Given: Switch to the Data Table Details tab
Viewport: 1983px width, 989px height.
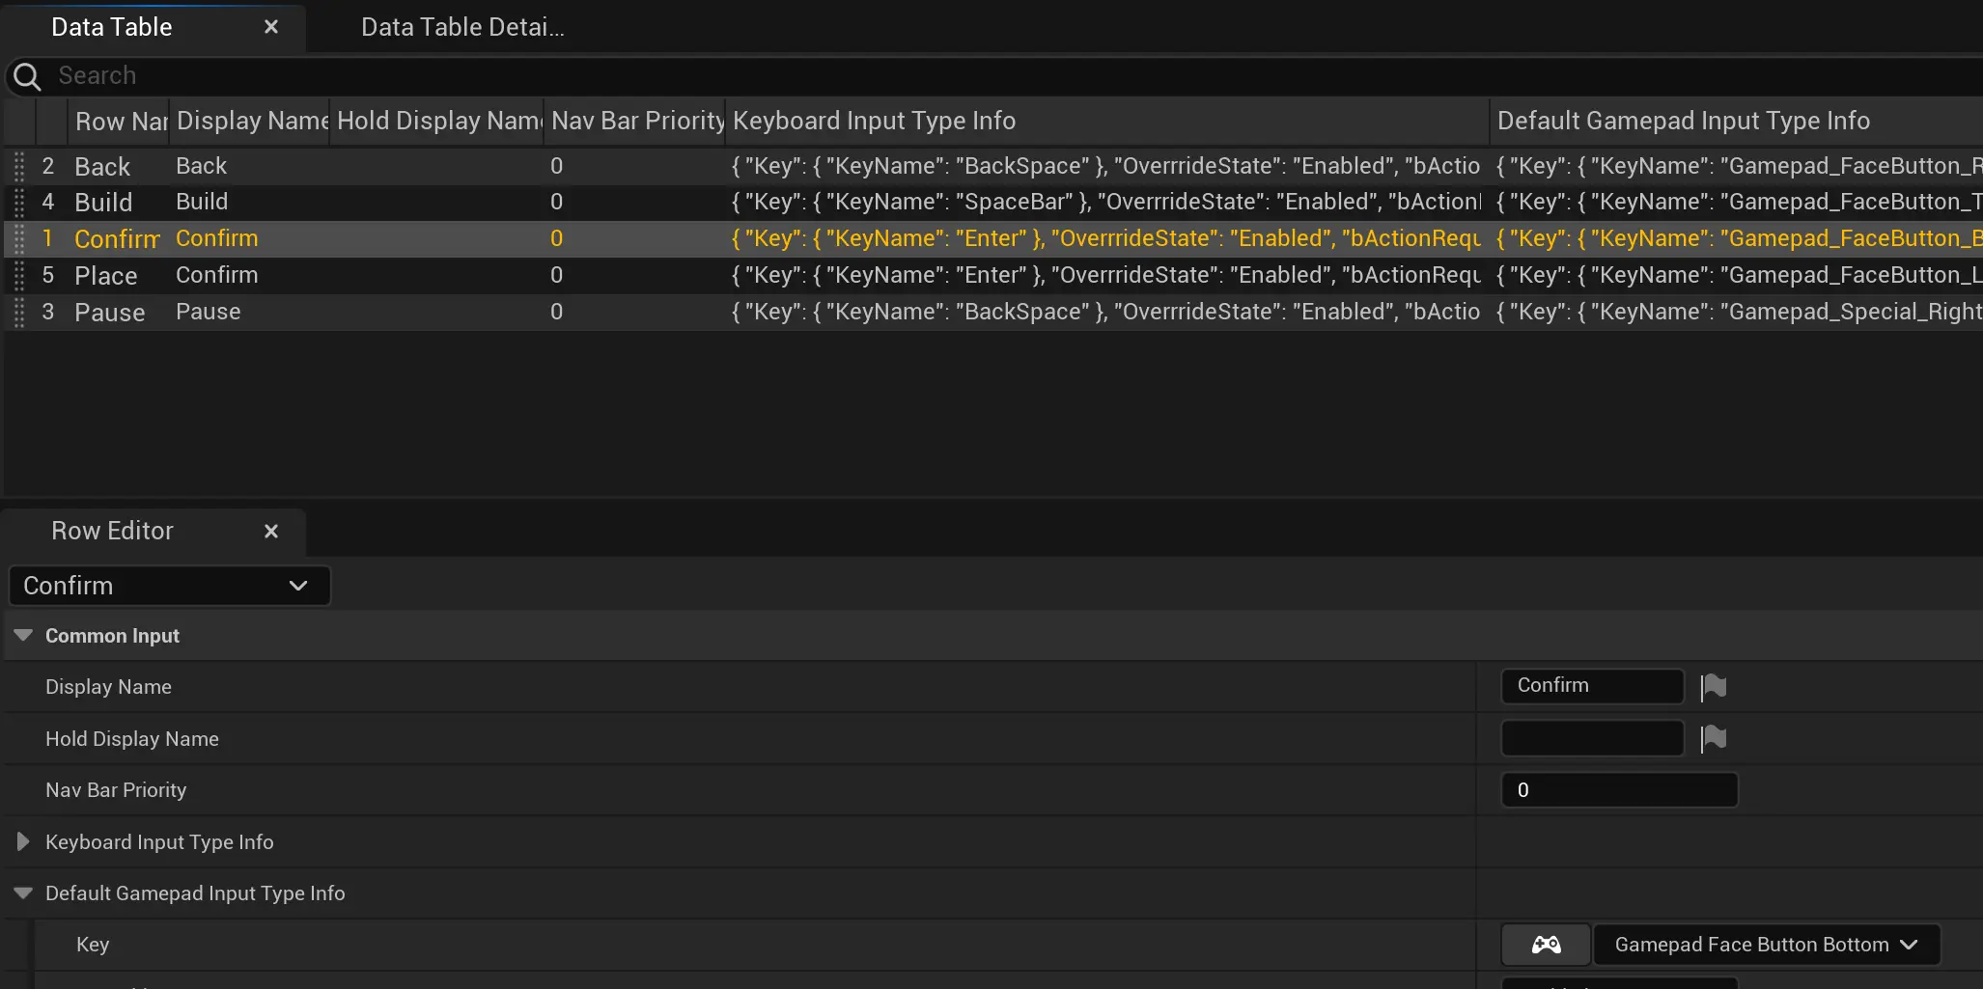Looking at the screenshot, I should [462, 27].
